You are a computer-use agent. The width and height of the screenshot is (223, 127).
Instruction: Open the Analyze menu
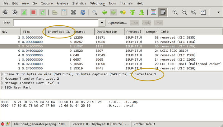[62, 3]
